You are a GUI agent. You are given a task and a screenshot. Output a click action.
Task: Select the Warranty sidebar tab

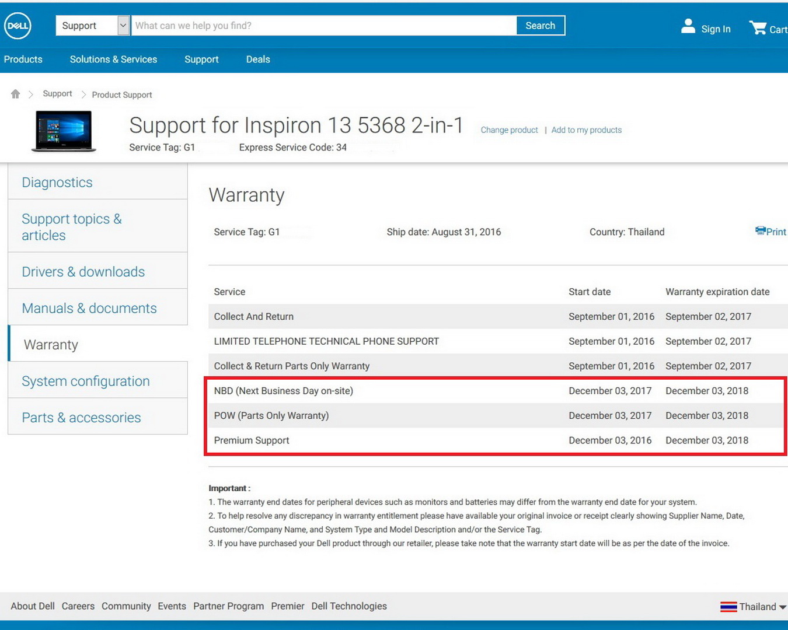[97, 344]
